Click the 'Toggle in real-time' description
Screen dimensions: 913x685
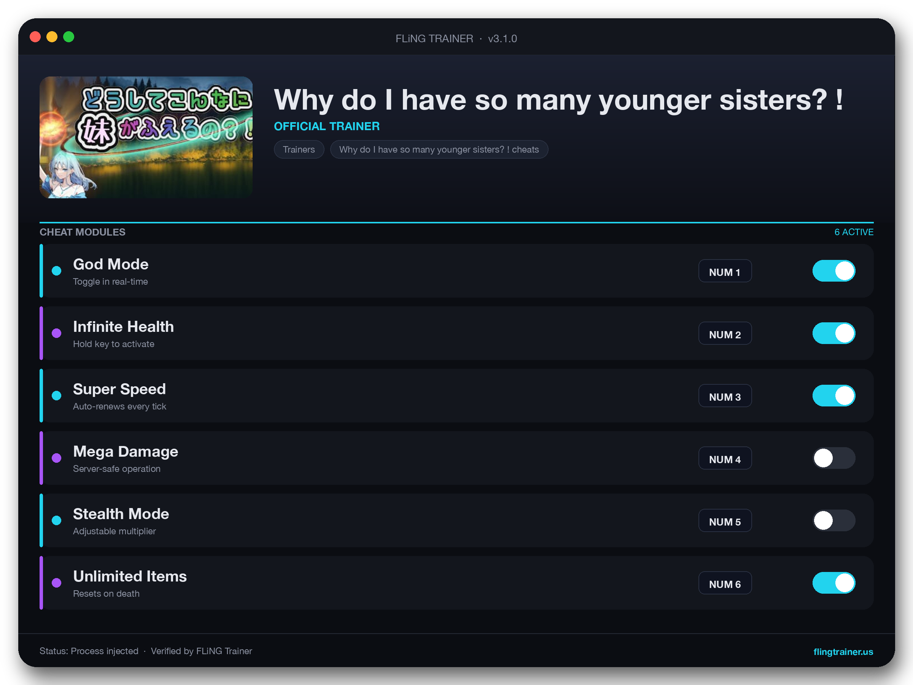click(110, 282)
